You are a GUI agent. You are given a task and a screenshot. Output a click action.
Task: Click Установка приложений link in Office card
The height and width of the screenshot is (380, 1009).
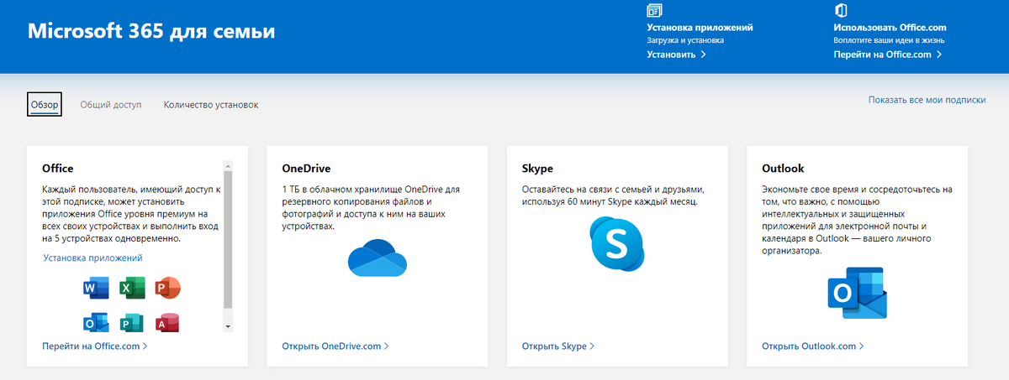click(x=92, y=258)
